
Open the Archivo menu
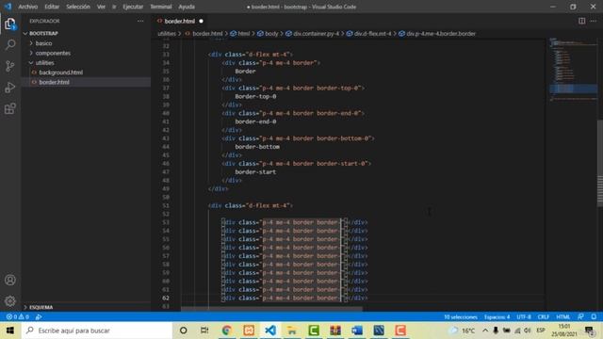coord(28,7)
